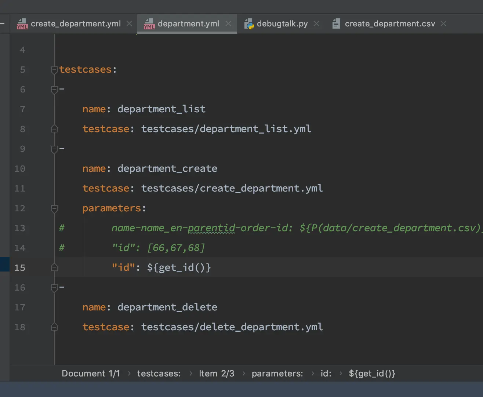Click the department_create value
Viewport: 483px width, 397px height.
click(167, 168)
